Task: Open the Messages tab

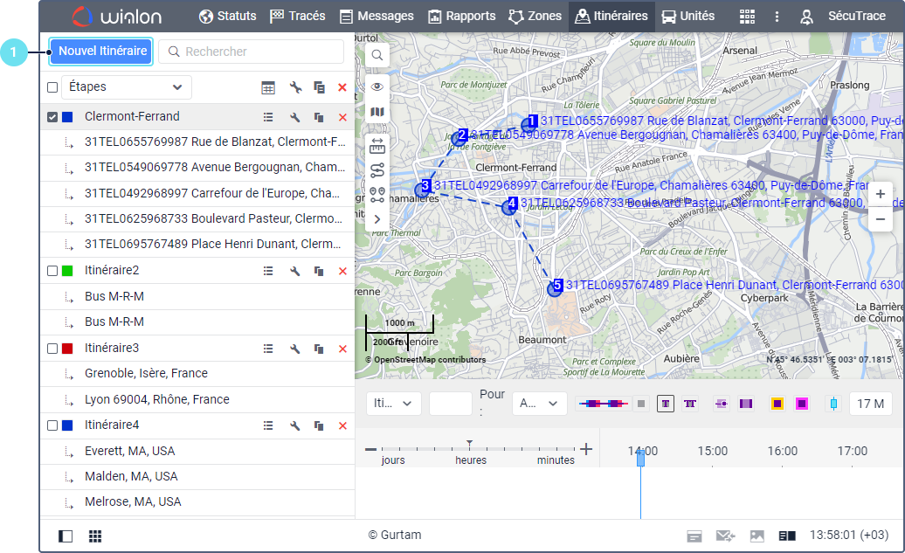Action: (x=377, y=17)
